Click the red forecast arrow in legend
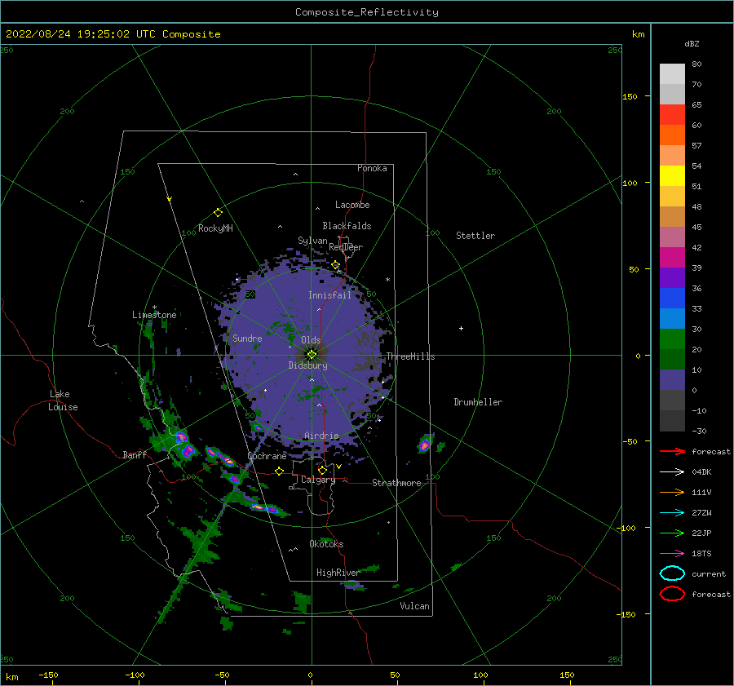Viewport: 734px width, 686px height. [x=672, y=451]
